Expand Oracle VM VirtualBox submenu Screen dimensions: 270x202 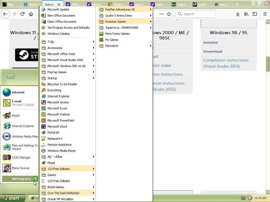click(x=67, y=199)
